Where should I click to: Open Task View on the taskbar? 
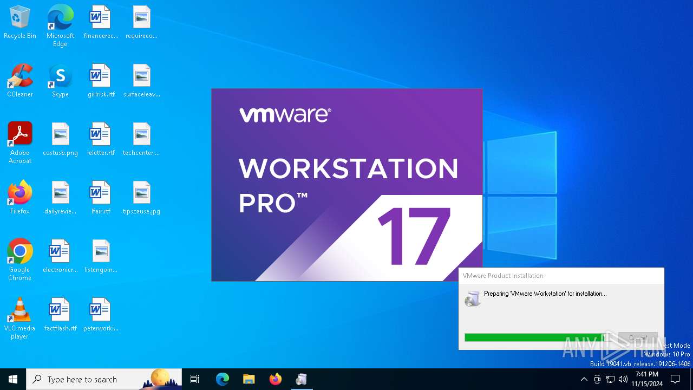(195, 379)
